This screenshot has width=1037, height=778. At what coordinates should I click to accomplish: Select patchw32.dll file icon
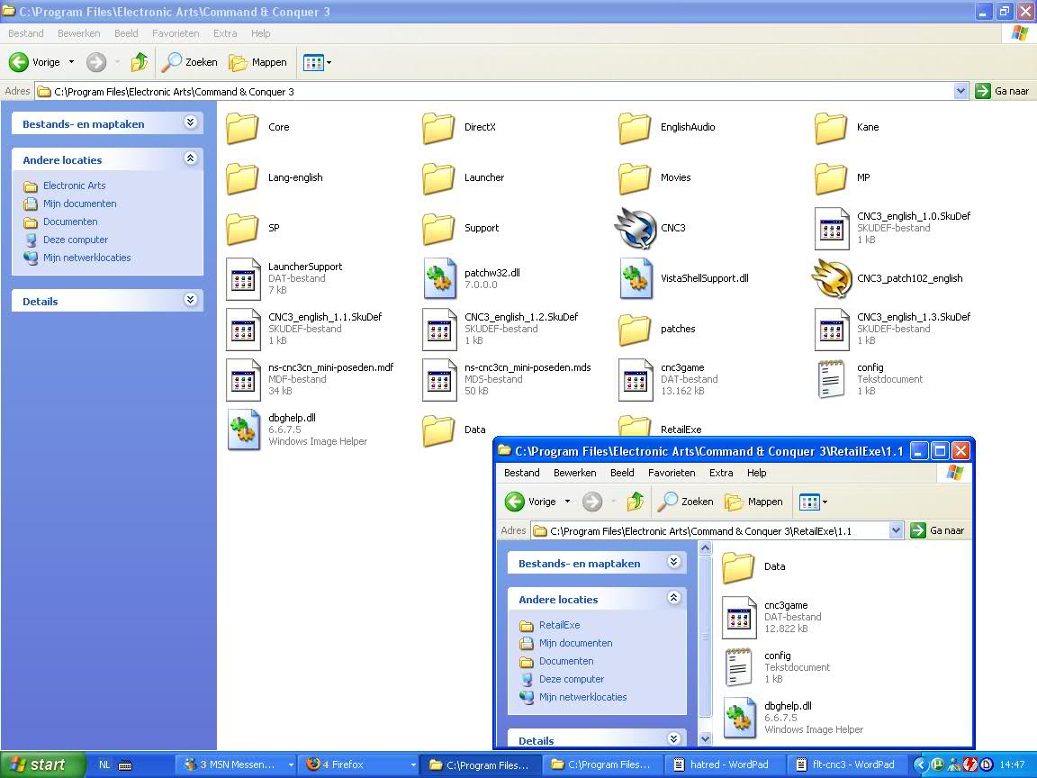click(439, 279)
